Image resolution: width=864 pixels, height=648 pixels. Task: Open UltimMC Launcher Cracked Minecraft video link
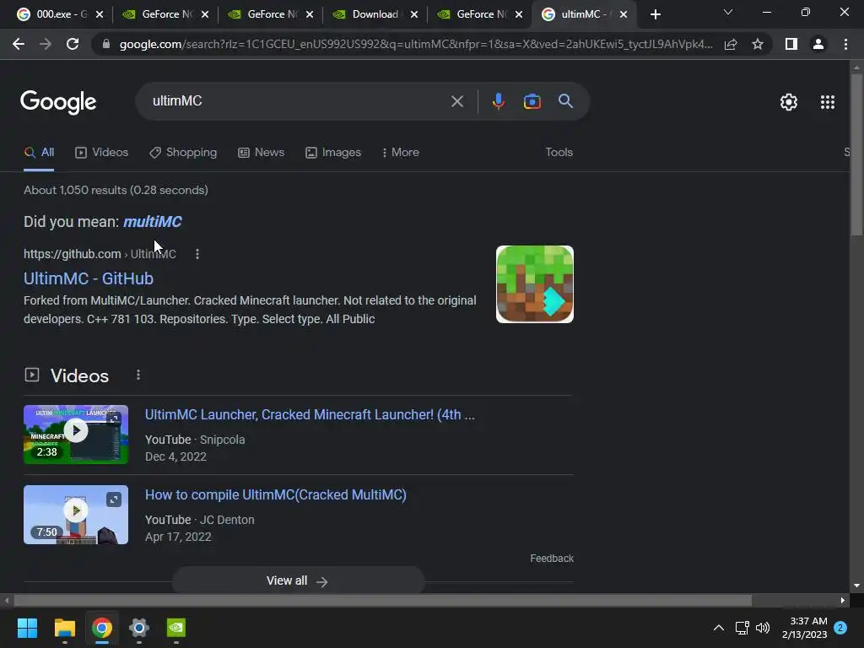[x=310, y=414]
